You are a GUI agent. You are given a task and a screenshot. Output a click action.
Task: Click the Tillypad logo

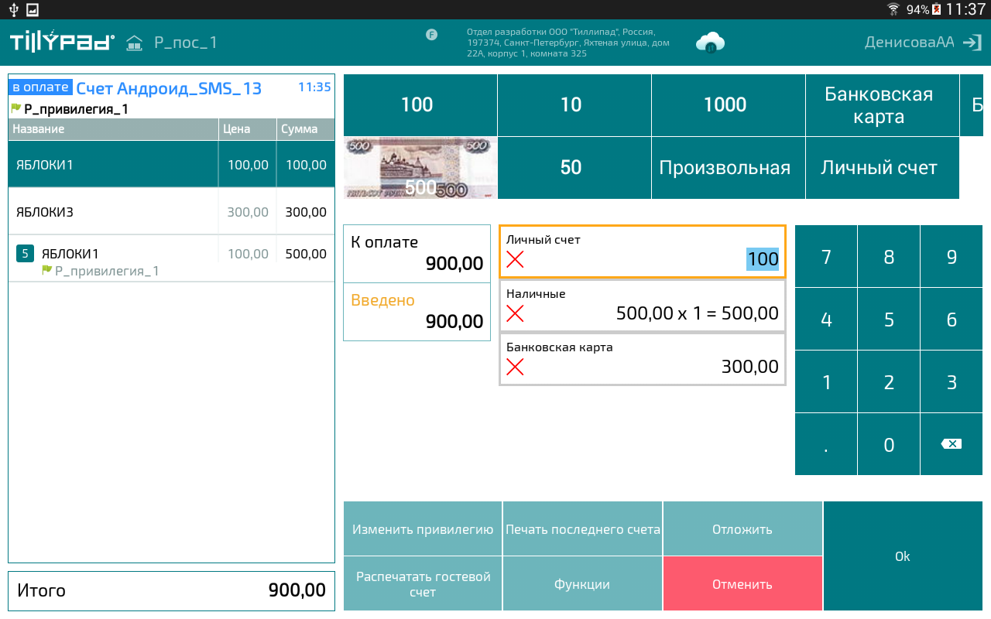62,41
